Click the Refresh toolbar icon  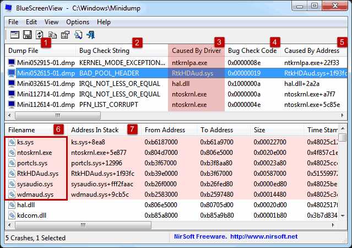pos(40,35)
